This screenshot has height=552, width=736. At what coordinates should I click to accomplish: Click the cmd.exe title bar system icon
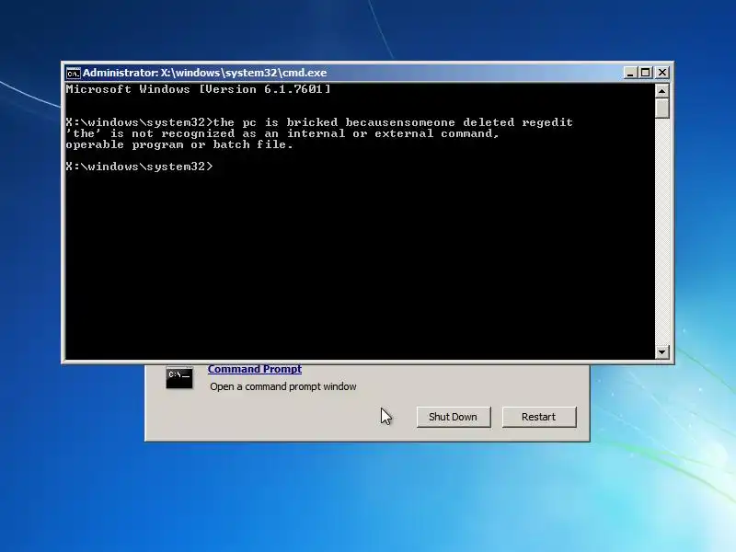coord(74,73)
